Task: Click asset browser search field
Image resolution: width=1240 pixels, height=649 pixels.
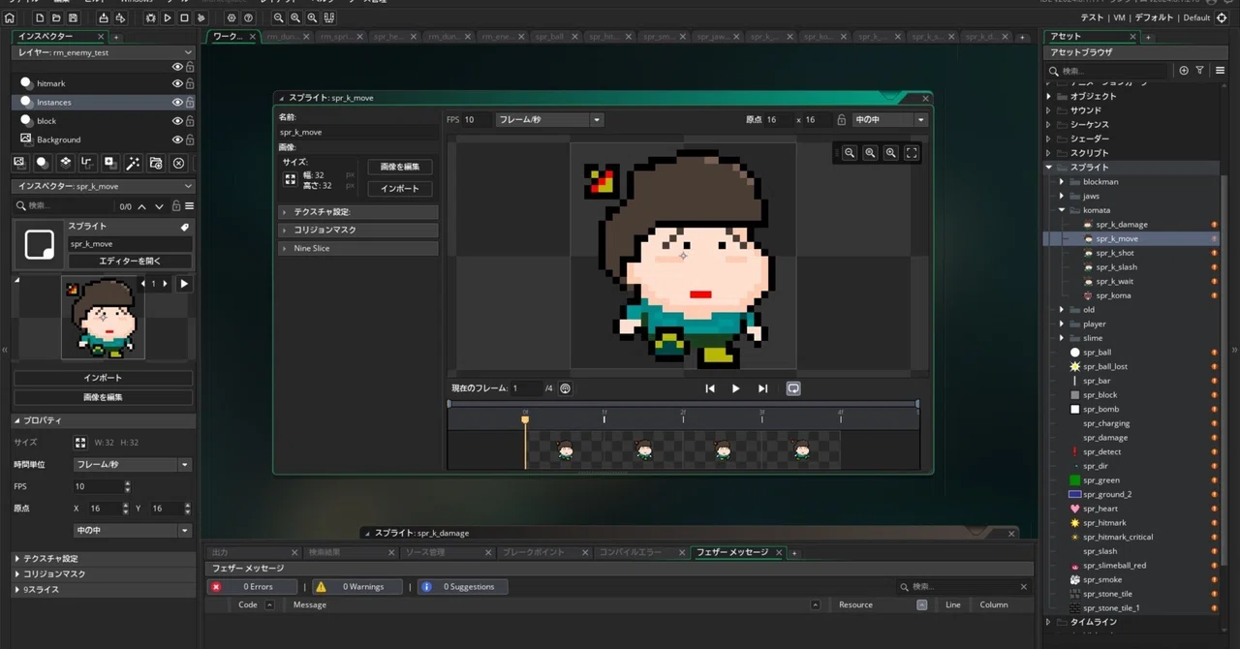Action: coord(1109,71)
